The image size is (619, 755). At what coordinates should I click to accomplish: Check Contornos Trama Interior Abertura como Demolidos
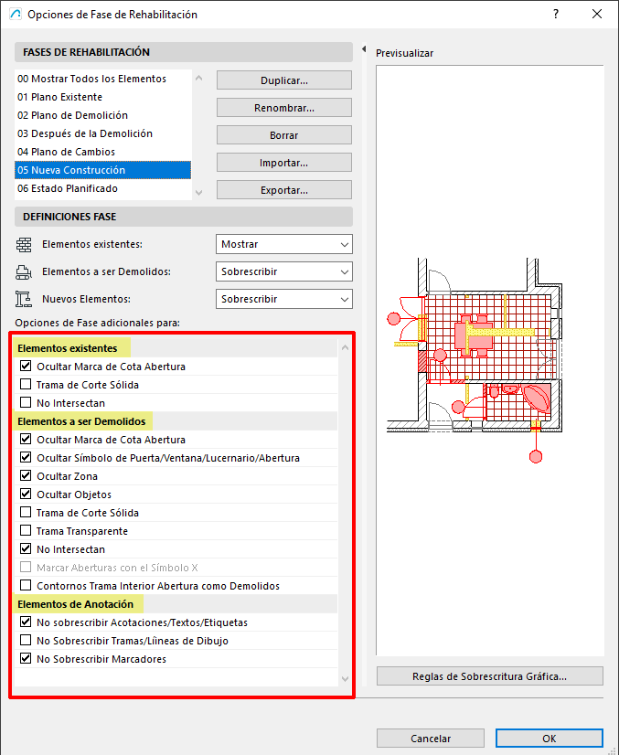tap(26, 586)
